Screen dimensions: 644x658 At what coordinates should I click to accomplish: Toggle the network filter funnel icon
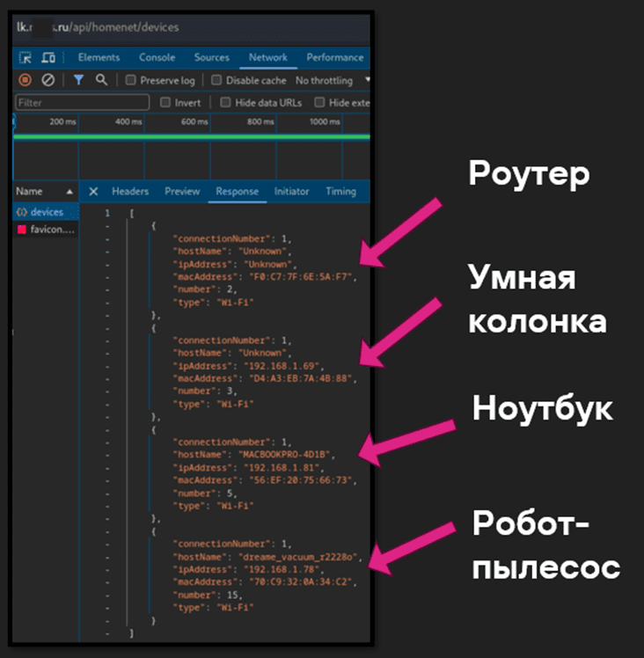point(78,80)
